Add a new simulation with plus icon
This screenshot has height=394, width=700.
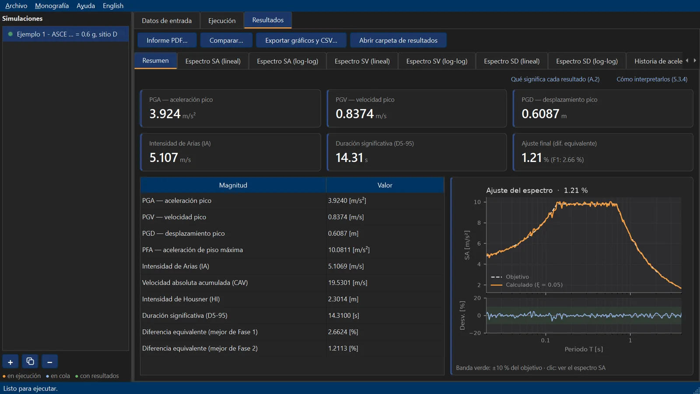click(x=10, y=362)
